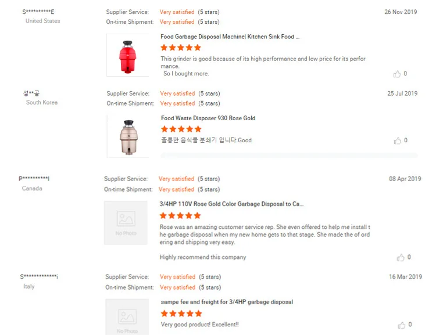Open "Food Waste Disposer 930 Rose Gold" product
436x335 pixels.
pyautogui.click(x=208, y=118)
